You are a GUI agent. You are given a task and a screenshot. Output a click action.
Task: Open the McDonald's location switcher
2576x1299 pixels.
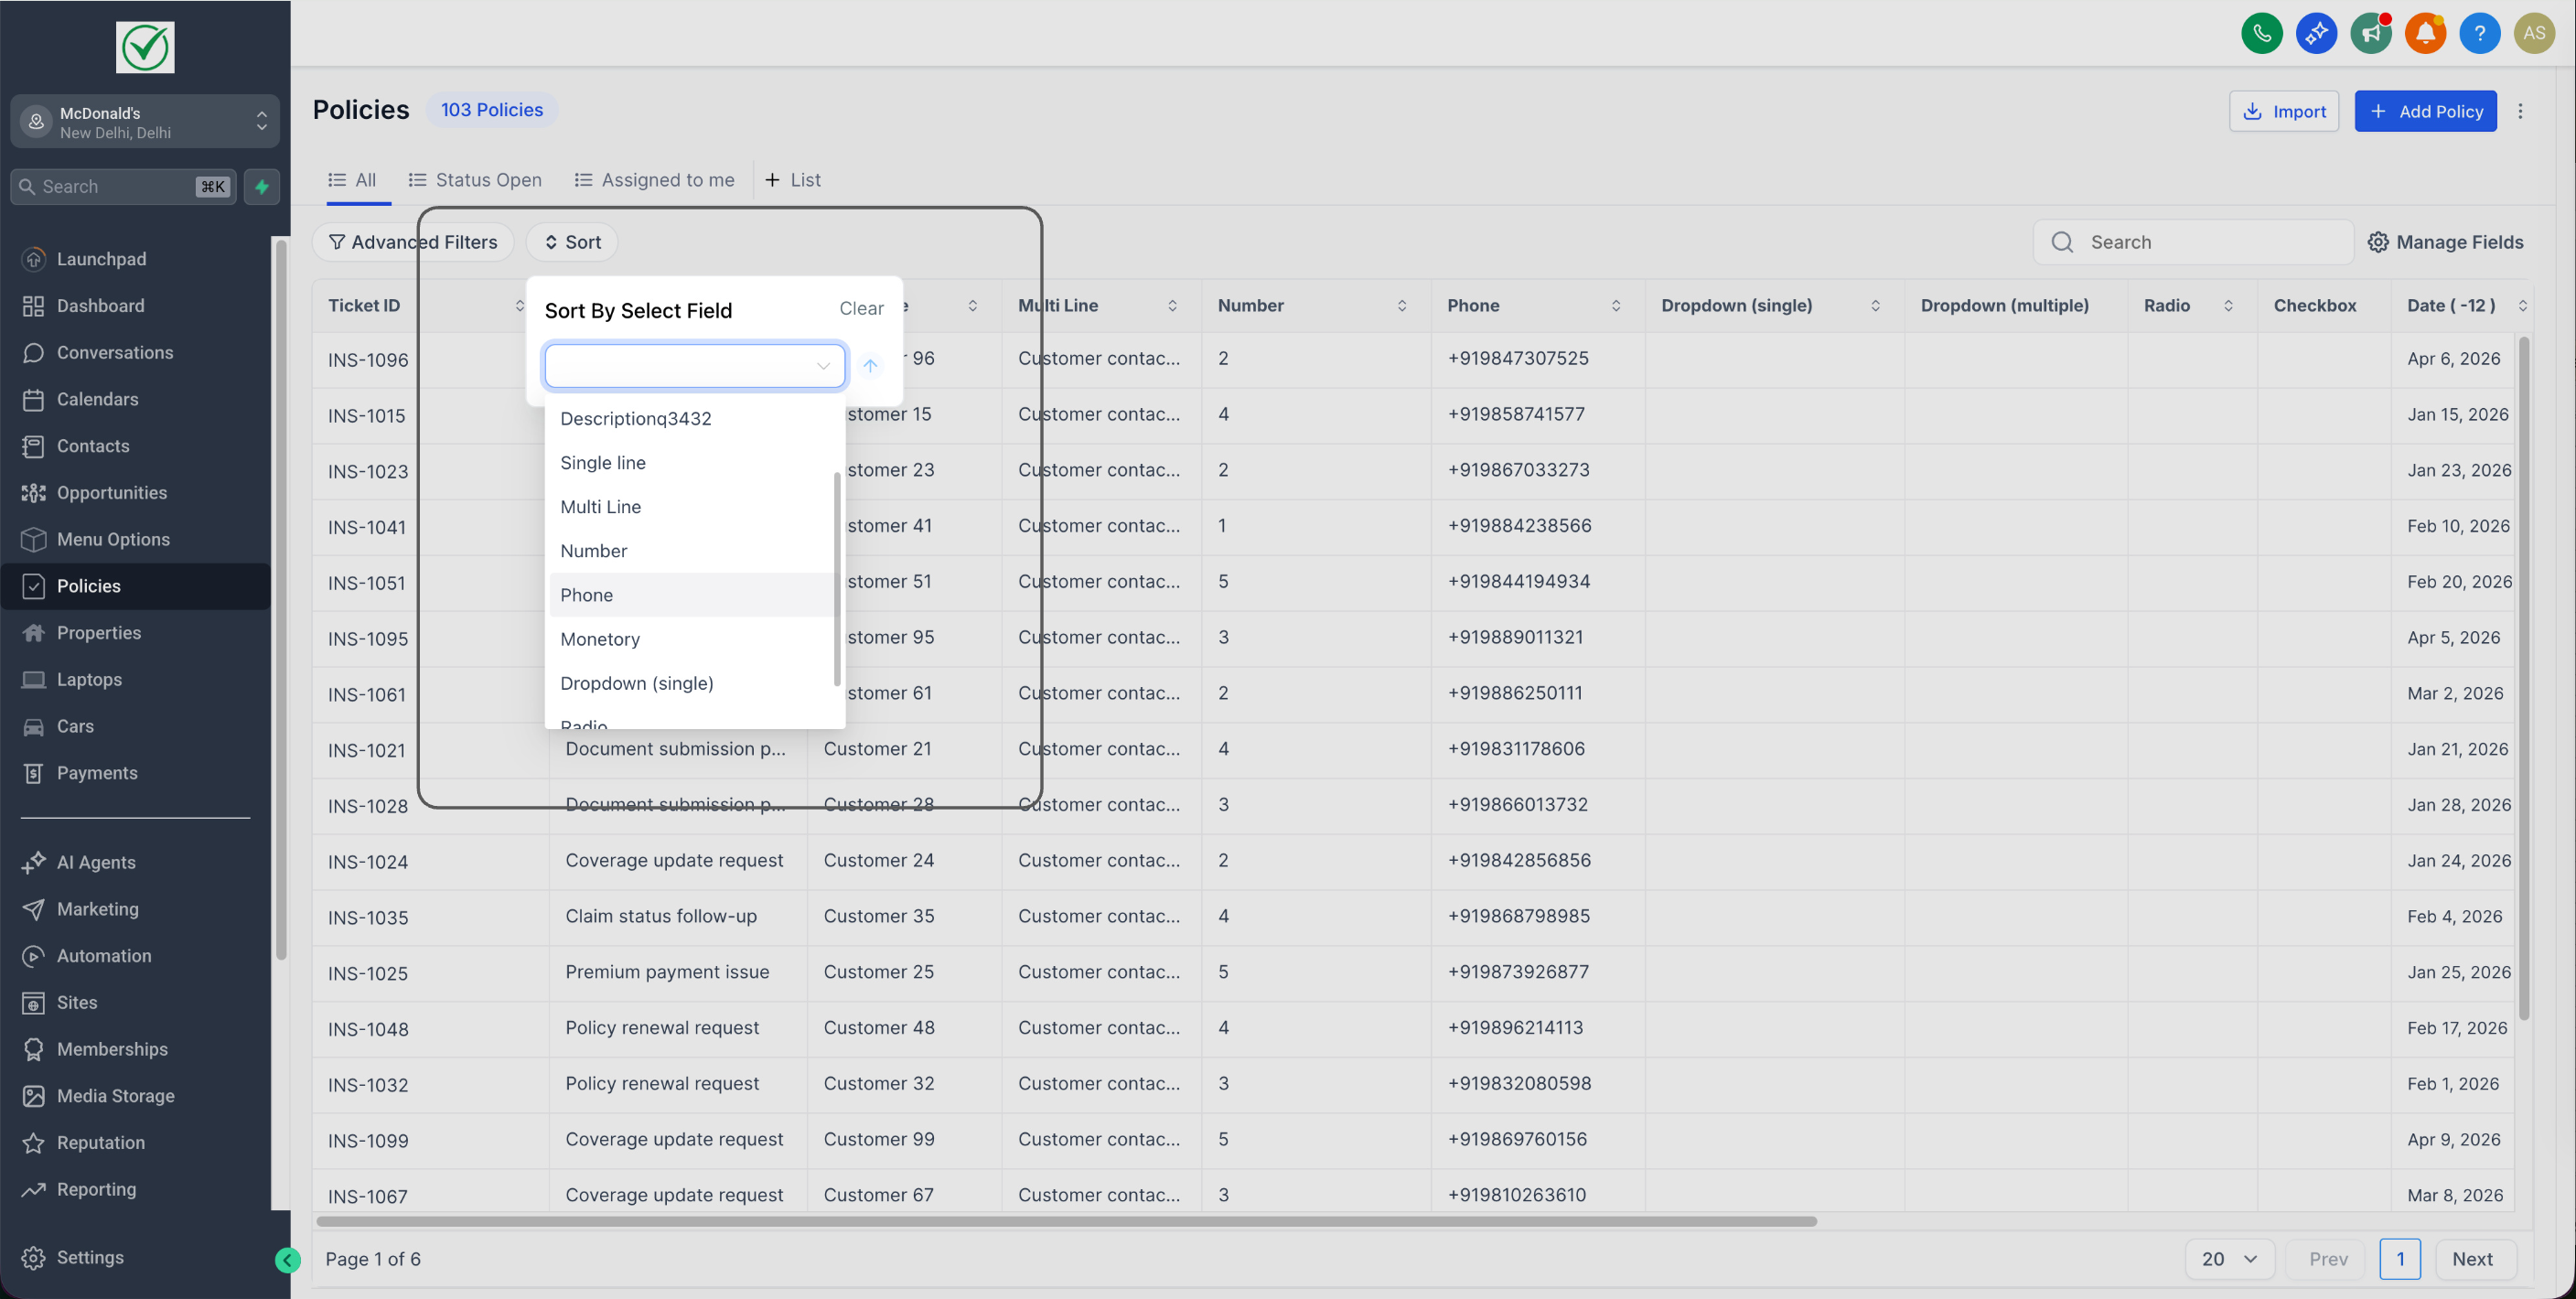145,122
